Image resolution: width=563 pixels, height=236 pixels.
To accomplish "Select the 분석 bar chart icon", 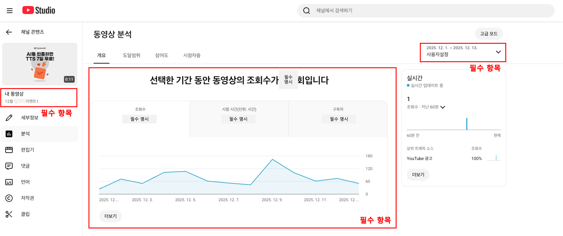I will (x=9, y=134).
